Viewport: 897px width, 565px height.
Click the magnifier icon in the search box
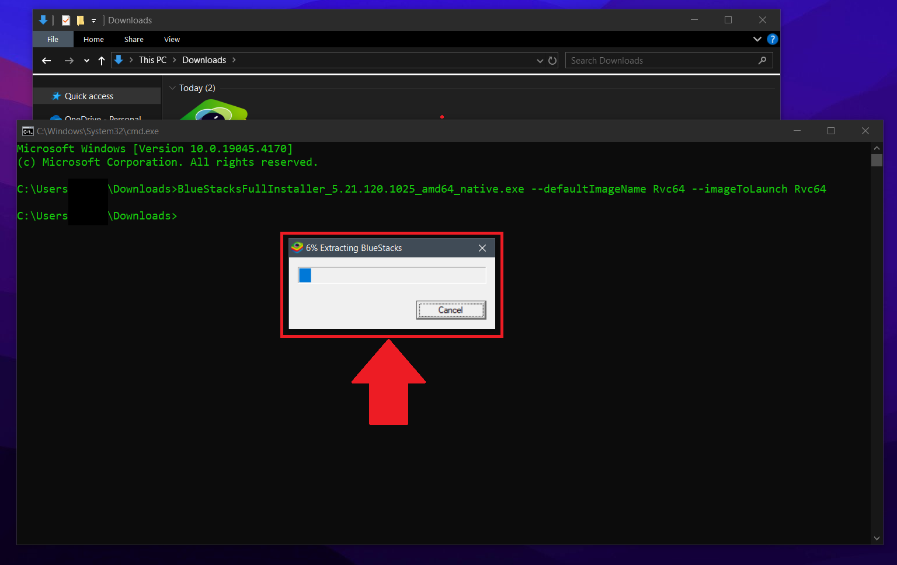tap(763, 60)
